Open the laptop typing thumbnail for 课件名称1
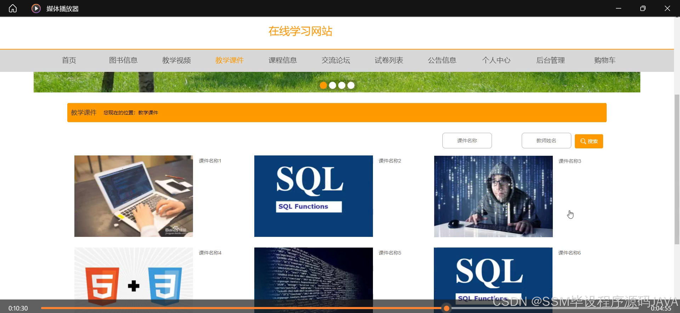This screenshot has height=313, width=680. click(x=134, y=196)
